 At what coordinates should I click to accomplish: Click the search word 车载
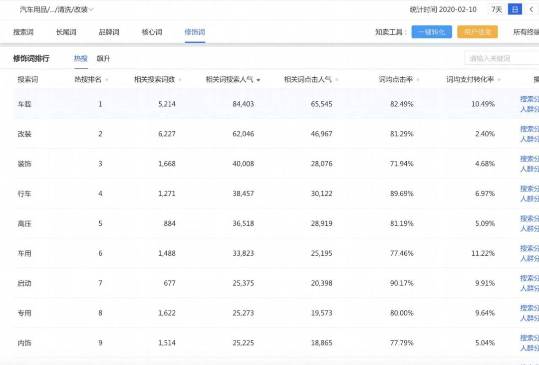coord(24,104)
